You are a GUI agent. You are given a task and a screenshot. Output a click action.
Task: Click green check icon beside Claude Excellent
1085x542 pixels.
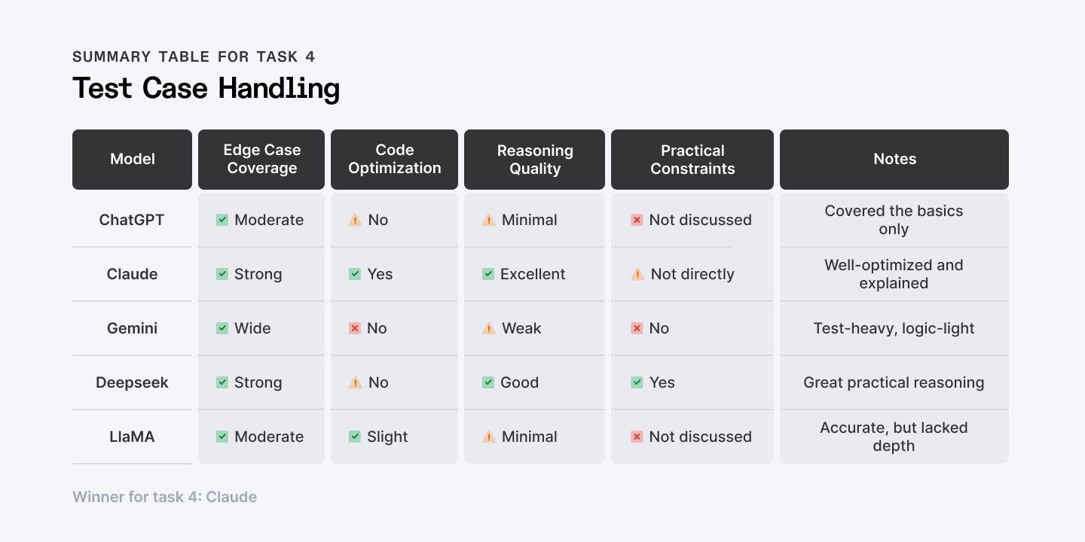click(488, 274)
